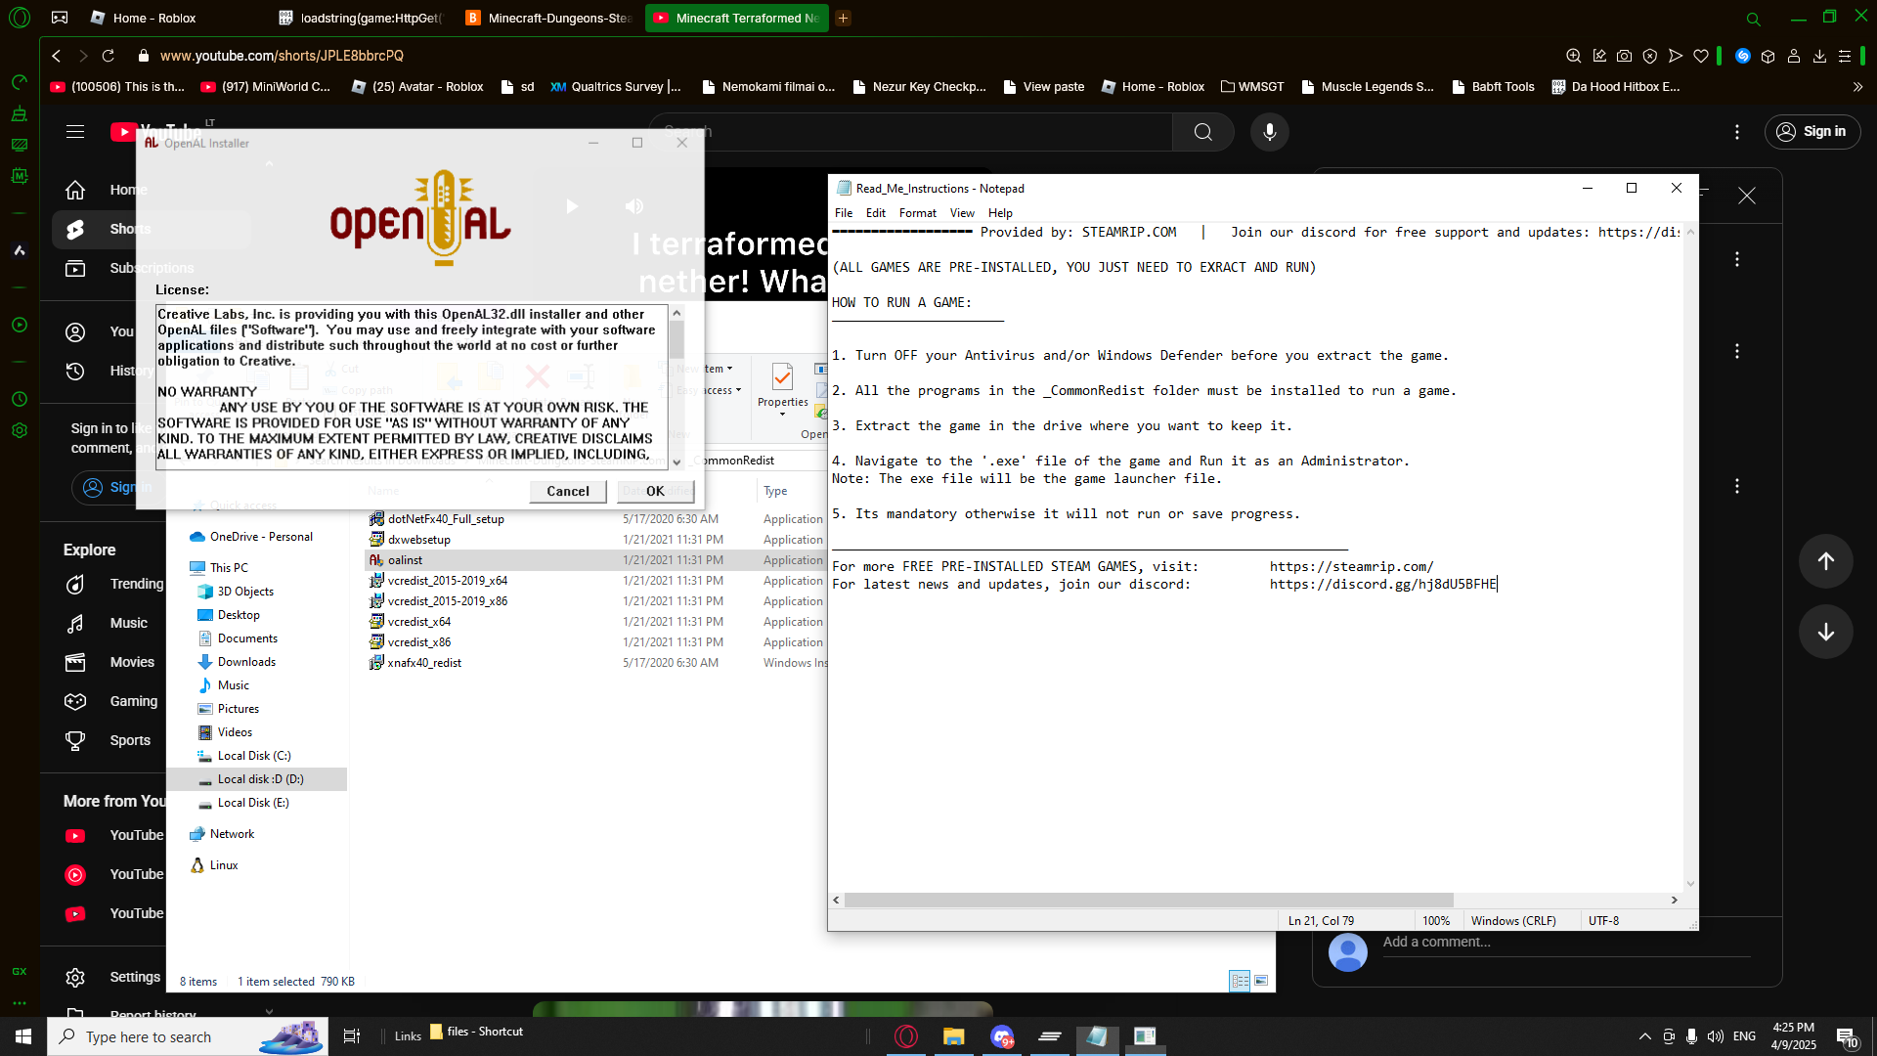Click the YouTube Sign in button

pyautogui.click(x=1812, y=132)
